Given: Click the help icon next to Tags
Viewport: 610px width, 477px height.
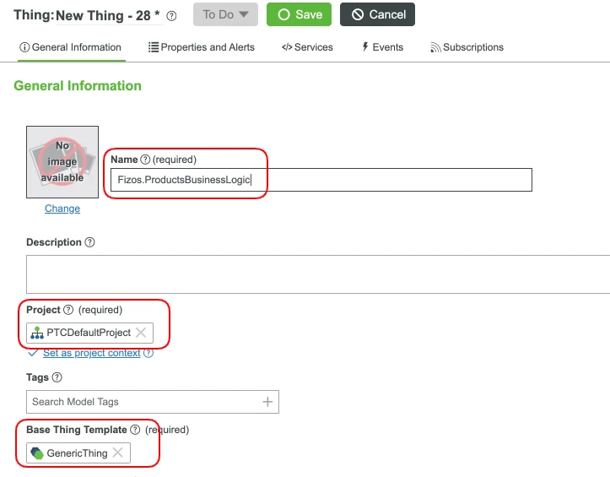Looking at the screenshot, I should click(x=57, y=377).
